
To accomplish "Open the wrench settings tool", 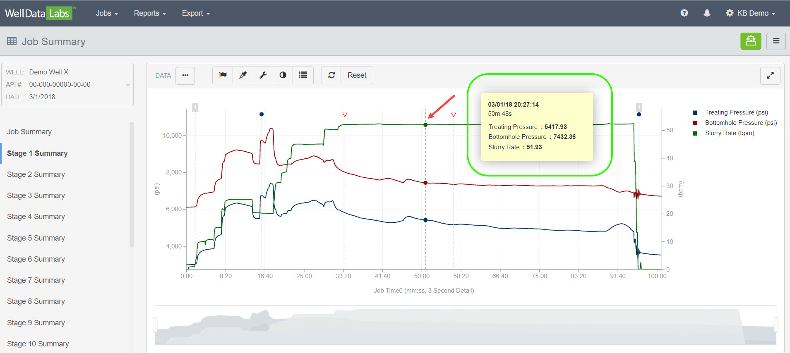I will tap(263, 75).
